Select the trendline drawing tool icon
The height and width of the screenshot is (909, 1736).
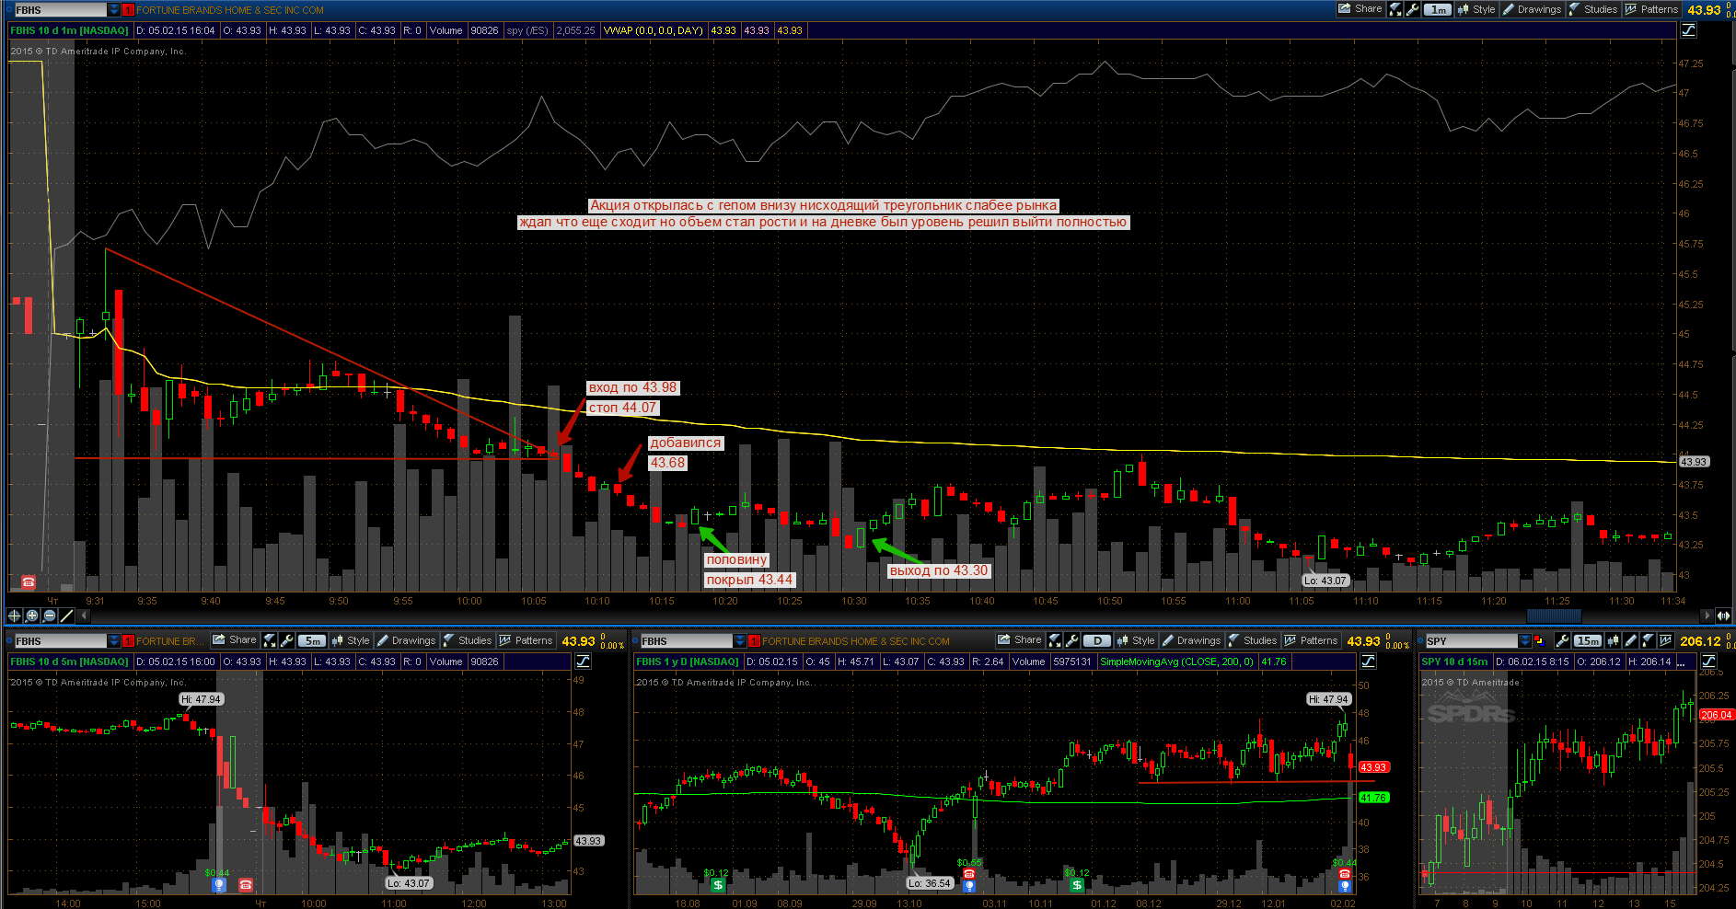coord(66,616)
